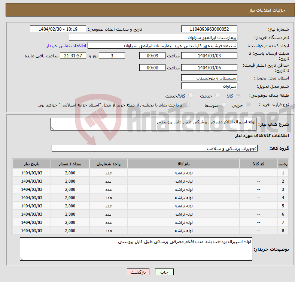
Task: Click quantity 2,000 in row 1
Action: pyautogui.click(x=70, y=173)
